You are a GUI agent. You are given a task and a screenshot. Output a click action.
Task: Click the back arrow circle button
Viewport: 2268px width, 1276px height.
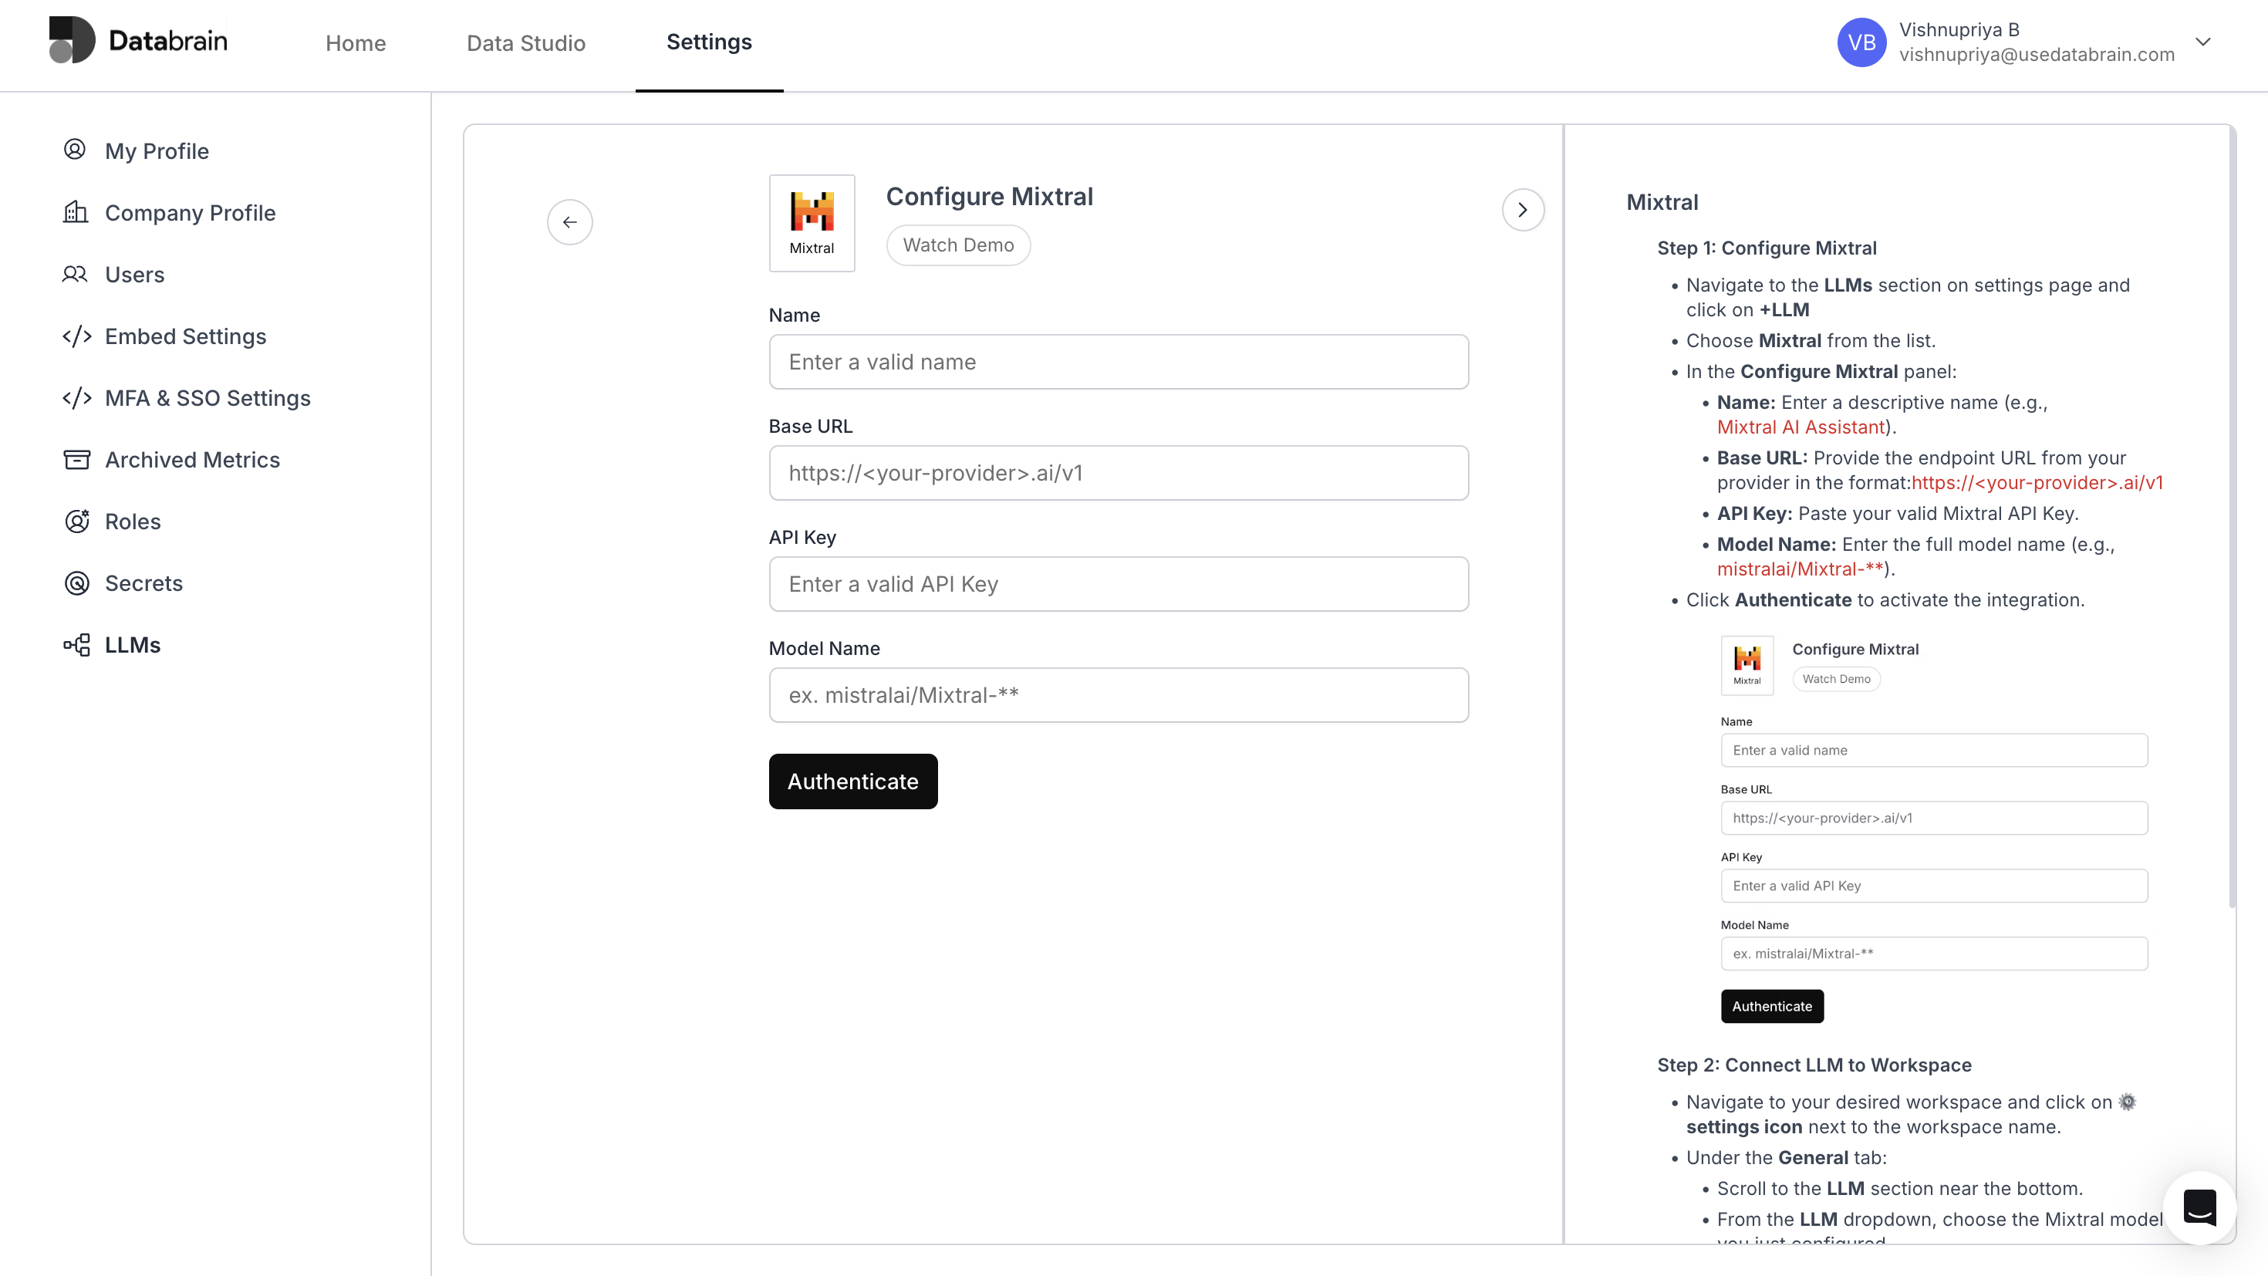pyautogui.click(x=569, y=222)
